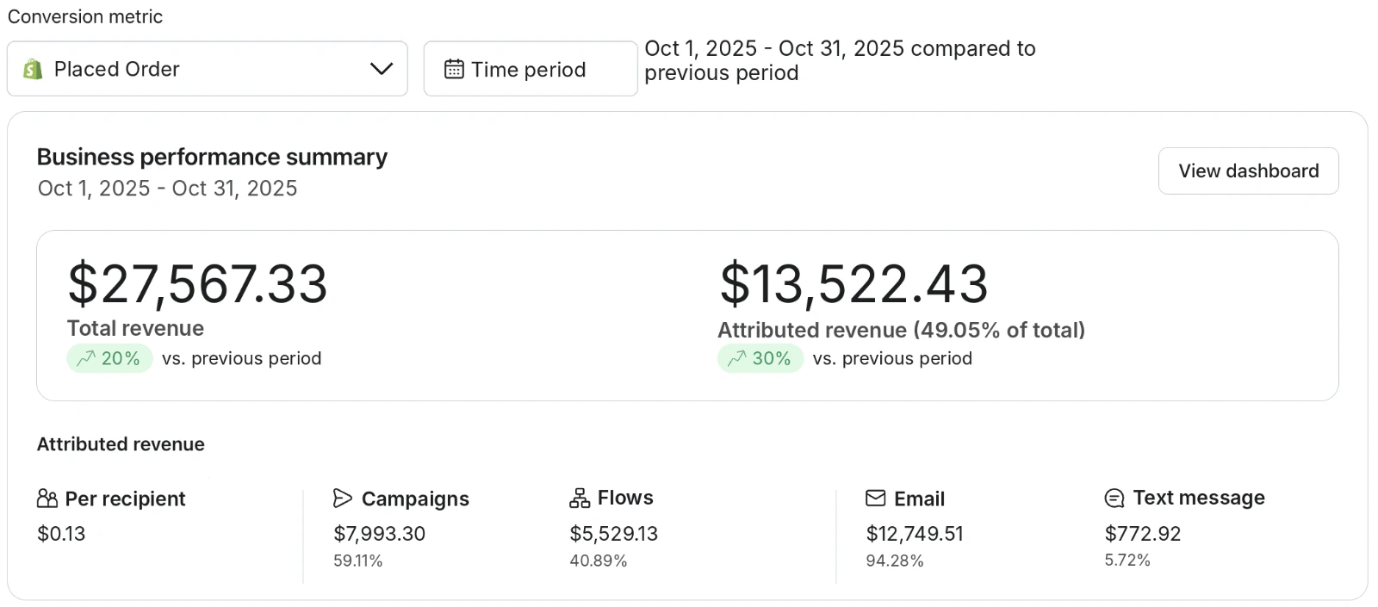Viewport: 1378px width, 607px height.
Task: Click Attributed revenue (49.05% of total) label
Action: point(901,330)
